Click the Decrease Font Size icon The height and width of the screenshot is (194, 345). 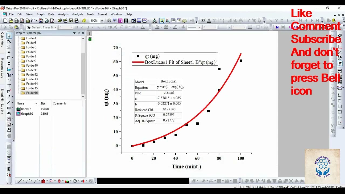coord(121,27)
